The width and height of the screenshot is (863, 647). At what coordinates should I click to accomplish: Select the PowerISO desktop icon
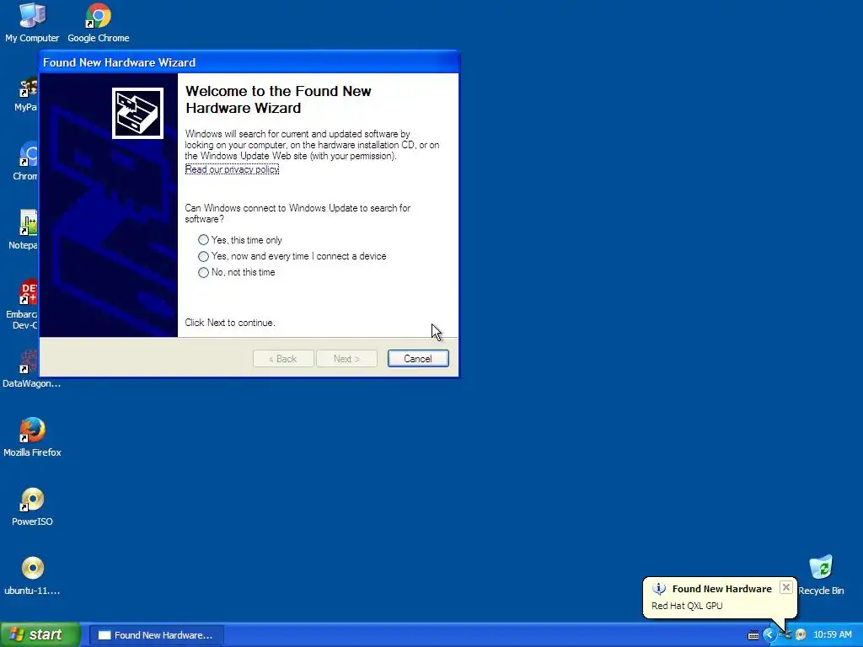(x=32, y=506)
